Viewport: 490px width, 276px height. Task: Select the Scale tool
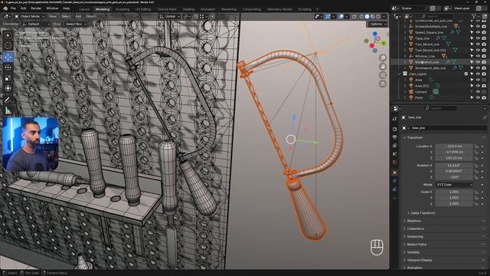[x=8, y=78]
